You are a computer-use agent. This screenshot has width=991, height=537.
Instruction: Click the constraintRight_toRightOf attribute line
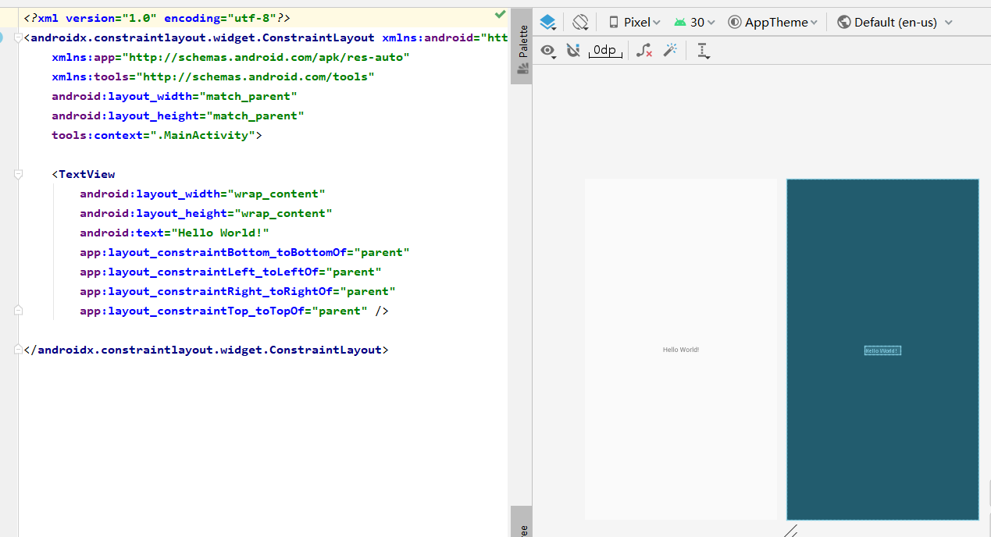(237, 291)
